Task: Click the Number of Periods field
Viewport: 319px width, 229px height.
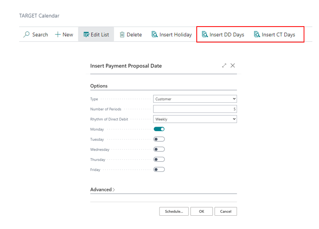Action: point(195,109)
